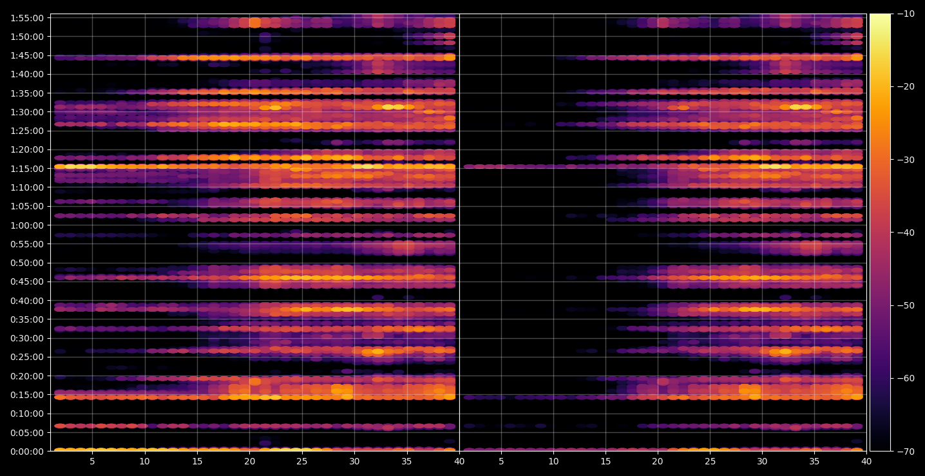Click the y-axis label "0:55:00"
This screenshot has width=925, height=476.
[x=28, y=244]
